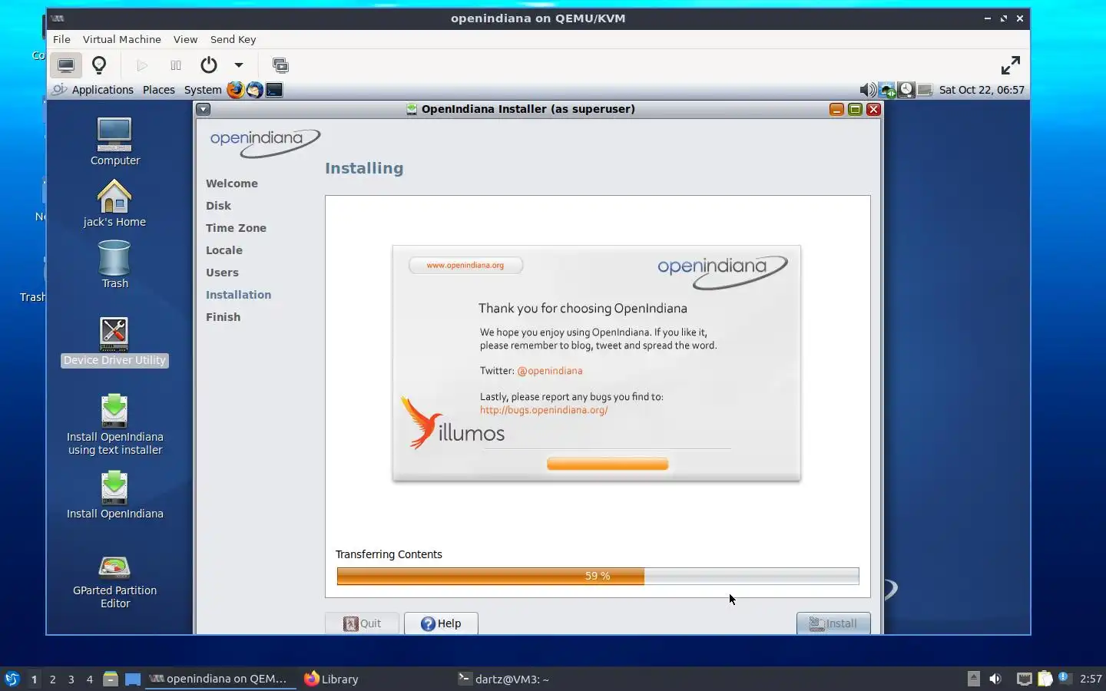This screenshot has height=691, width=1106.
Task: Open the Send Key menu
Action: 233,39
